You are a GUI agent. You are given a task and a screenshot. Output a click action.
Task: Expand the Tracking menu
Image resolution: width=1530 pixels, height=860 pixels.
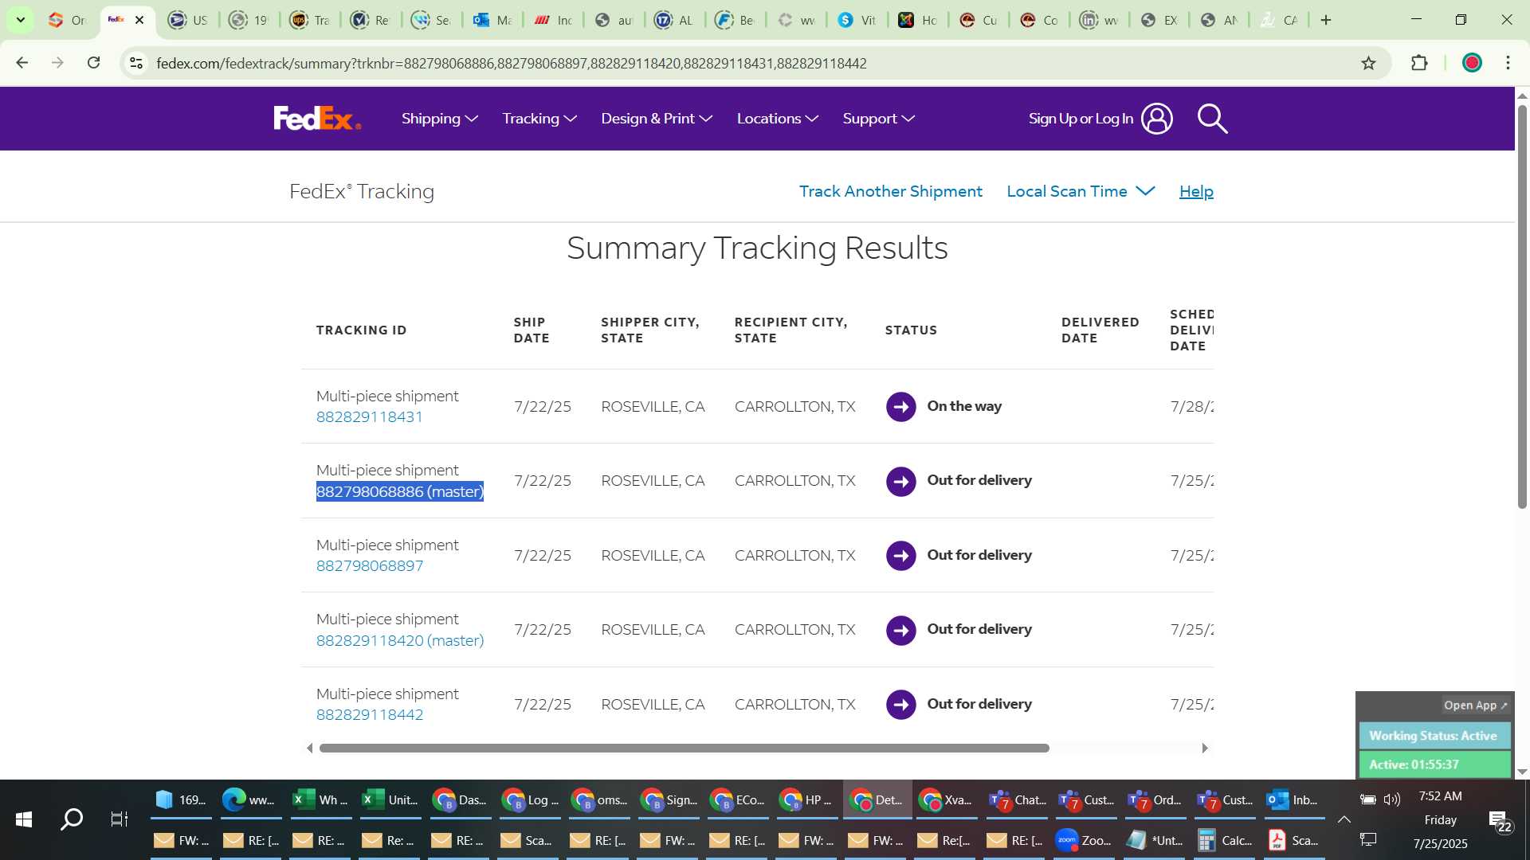pyautogui.click(x=539, y=119)
